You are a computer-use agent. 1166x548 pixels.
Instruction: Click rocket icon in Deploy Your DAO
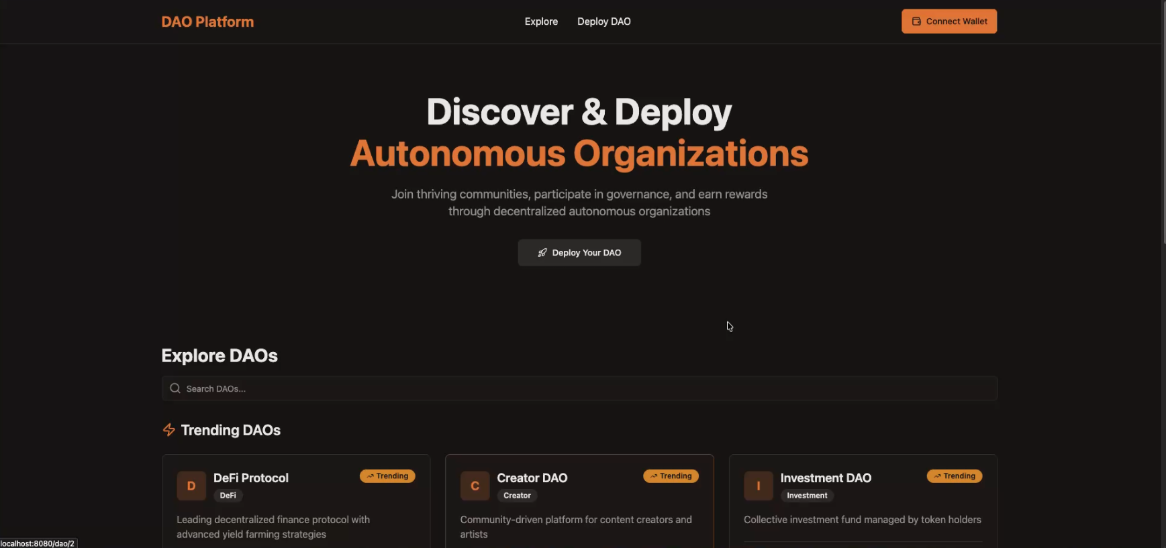542,253
